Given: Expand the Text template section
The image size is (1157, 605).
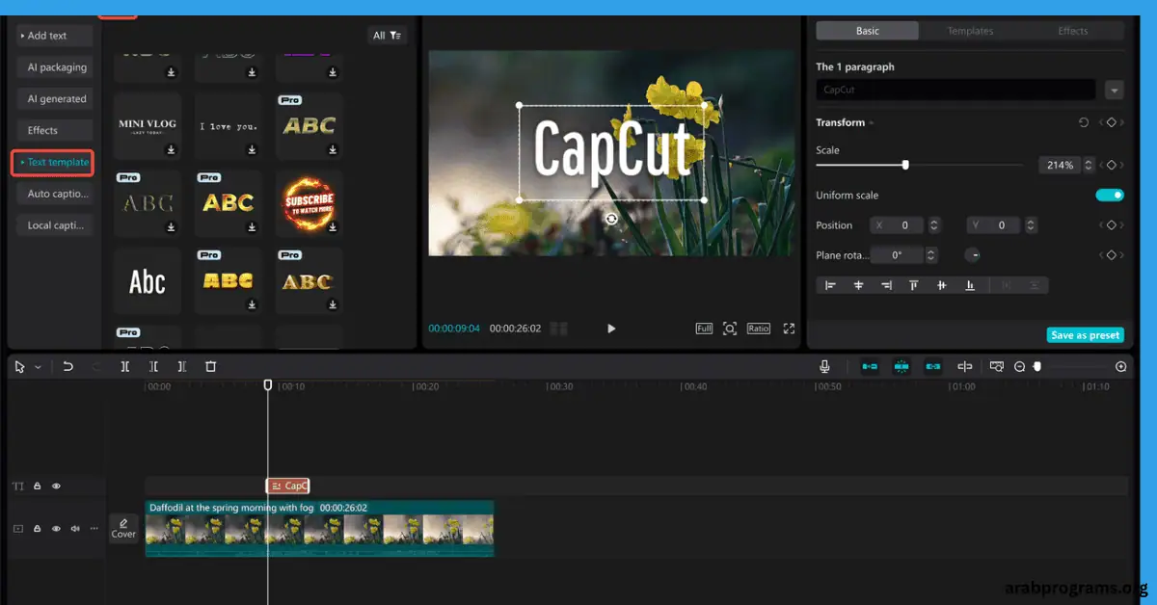Looking at the screenshot, I should click(53, 162).
